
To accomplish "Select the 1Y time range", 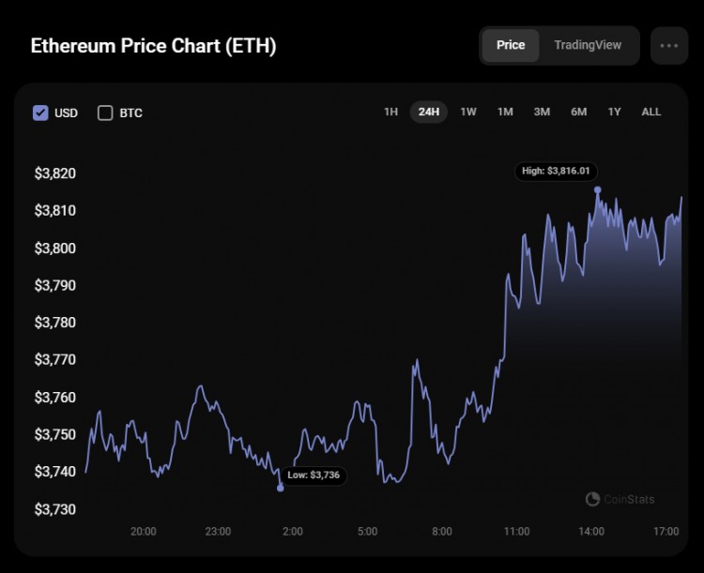I will click(x=614, y=112).
